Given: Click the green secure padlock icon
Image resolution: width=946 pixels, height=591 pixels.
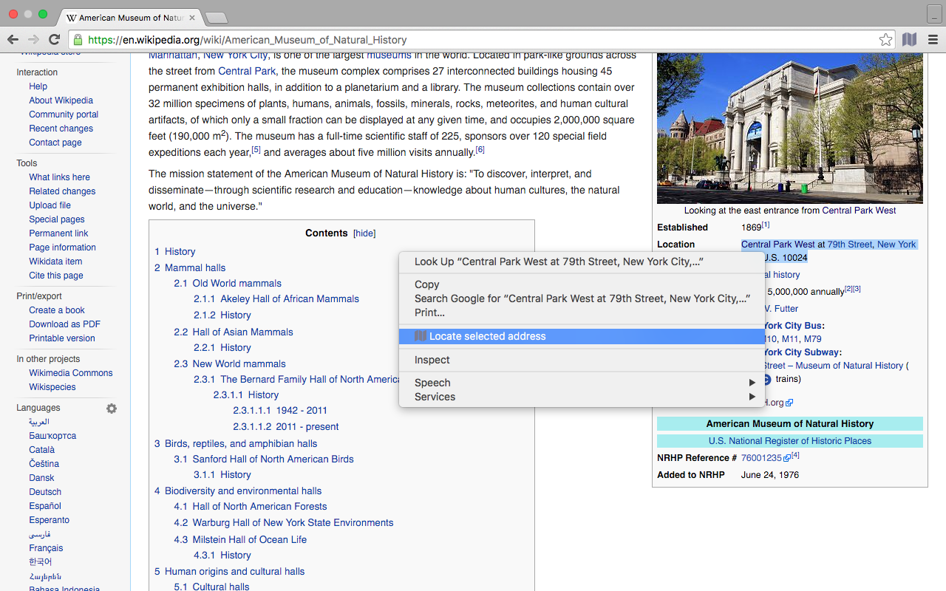Looking at the screenshot, I should pyautogui.click(x=78, y=40).
